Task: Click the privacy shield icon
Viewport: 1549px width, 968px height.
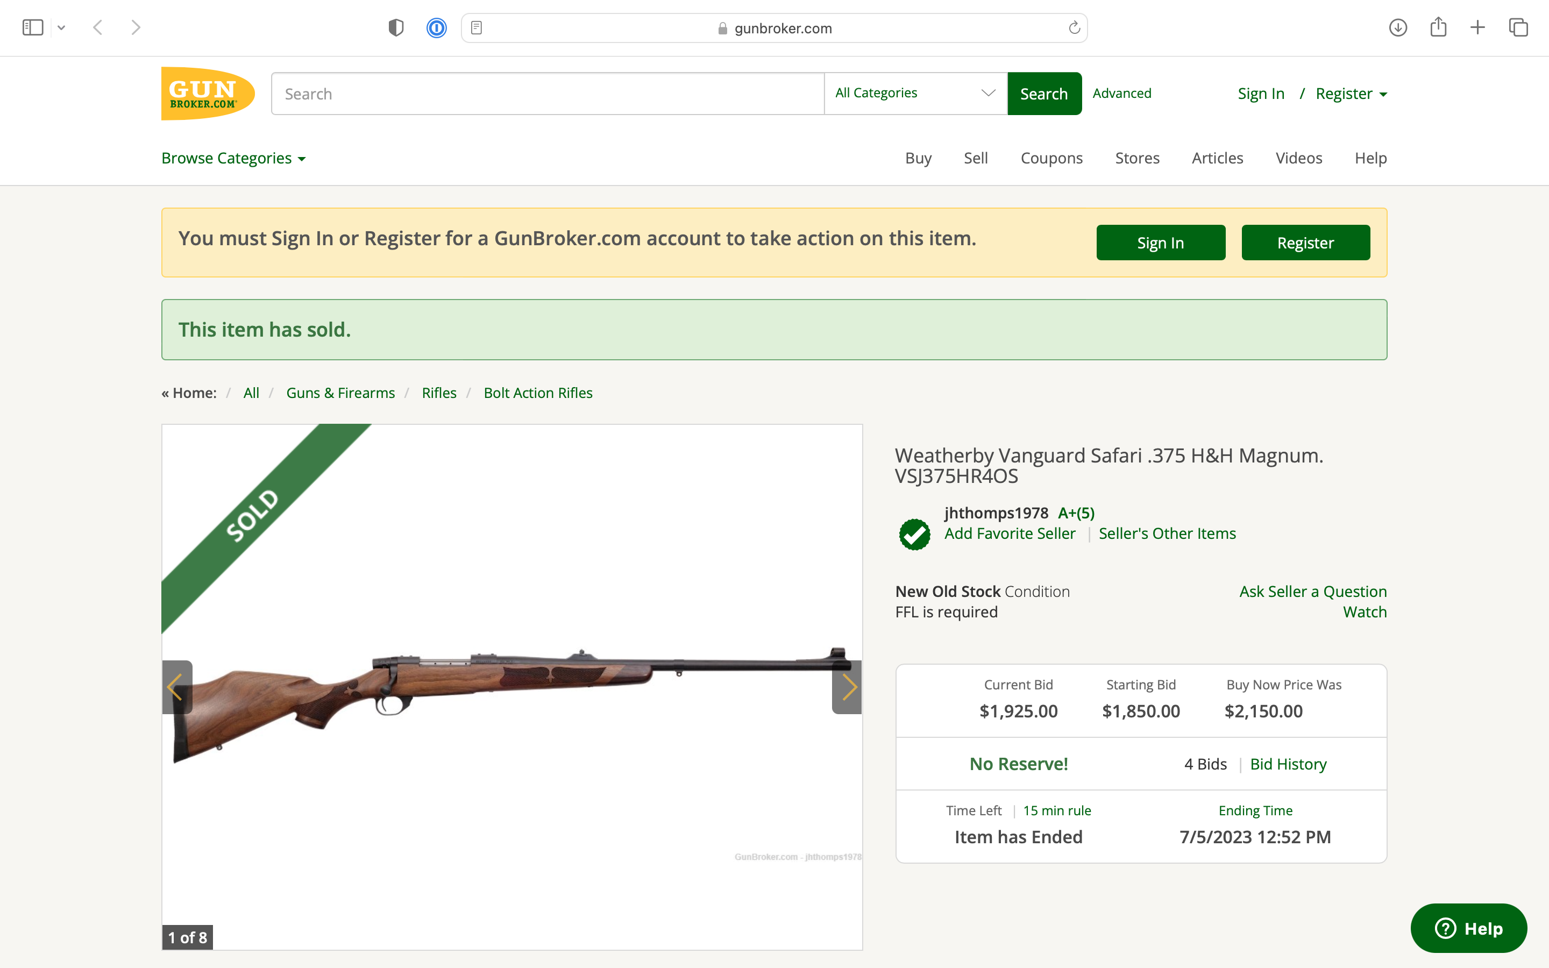Action: (x=395, y=27)
